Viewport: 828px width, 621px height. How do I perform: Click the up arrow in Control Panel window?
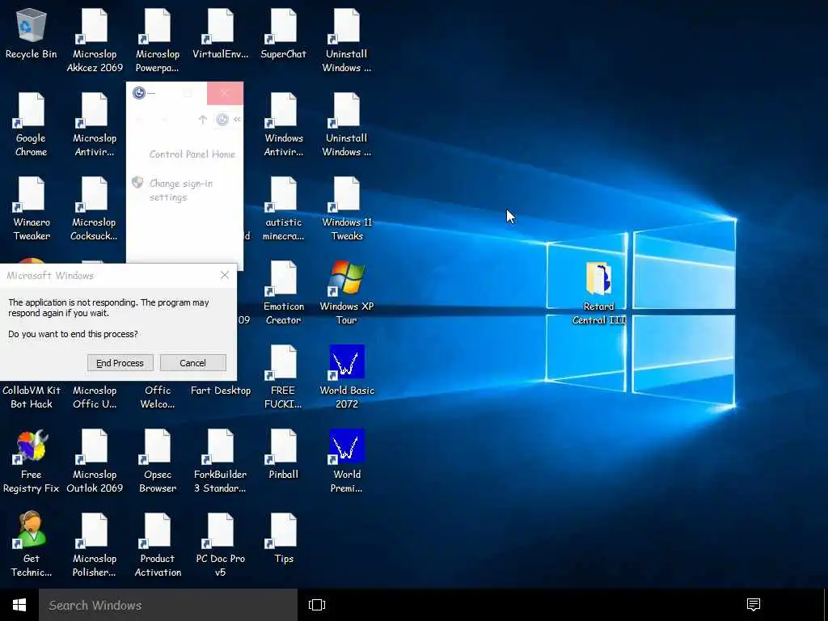pyautogui.click(x=202, y=120)
